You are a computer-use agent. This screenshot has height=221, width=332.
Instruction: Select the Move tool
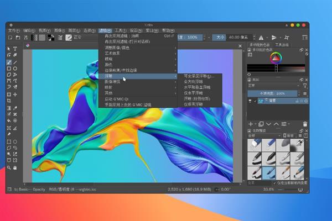tap(15, 94)
